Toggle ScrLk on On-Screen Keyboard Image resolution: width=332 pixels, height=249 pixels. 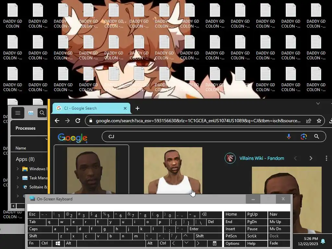tap(256, 236)
